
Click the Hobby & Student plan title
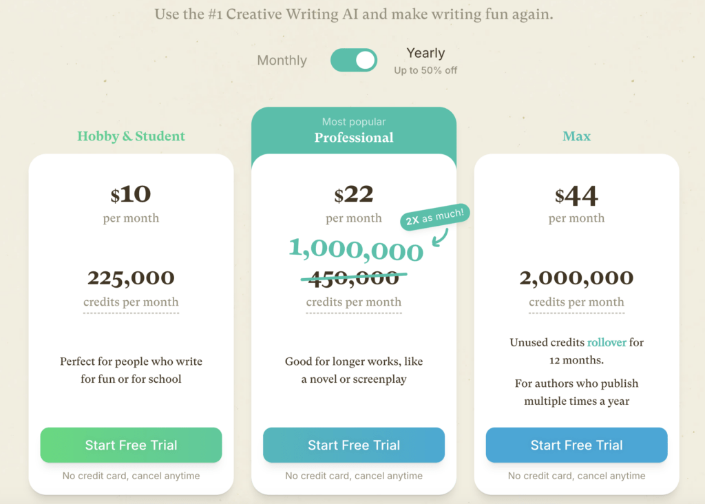[131, 136]
